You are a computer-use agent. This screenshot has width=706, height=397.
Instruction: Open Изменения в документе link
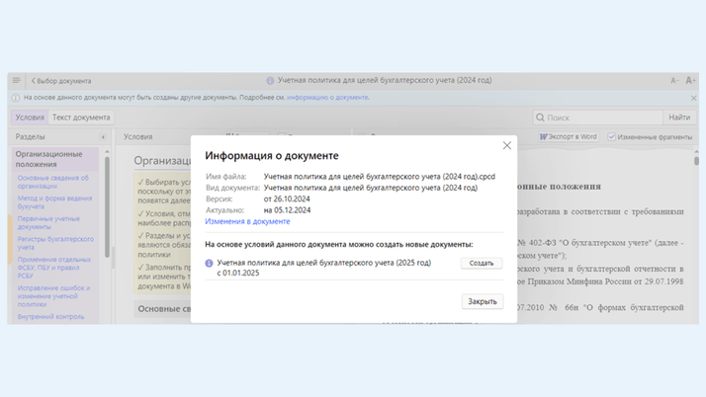click(247, 221)
